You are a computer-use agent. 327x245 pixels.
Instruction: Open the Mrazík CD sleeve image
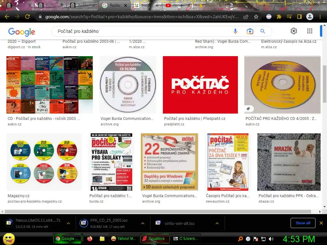pyautogui.click(x=289, y=162)
